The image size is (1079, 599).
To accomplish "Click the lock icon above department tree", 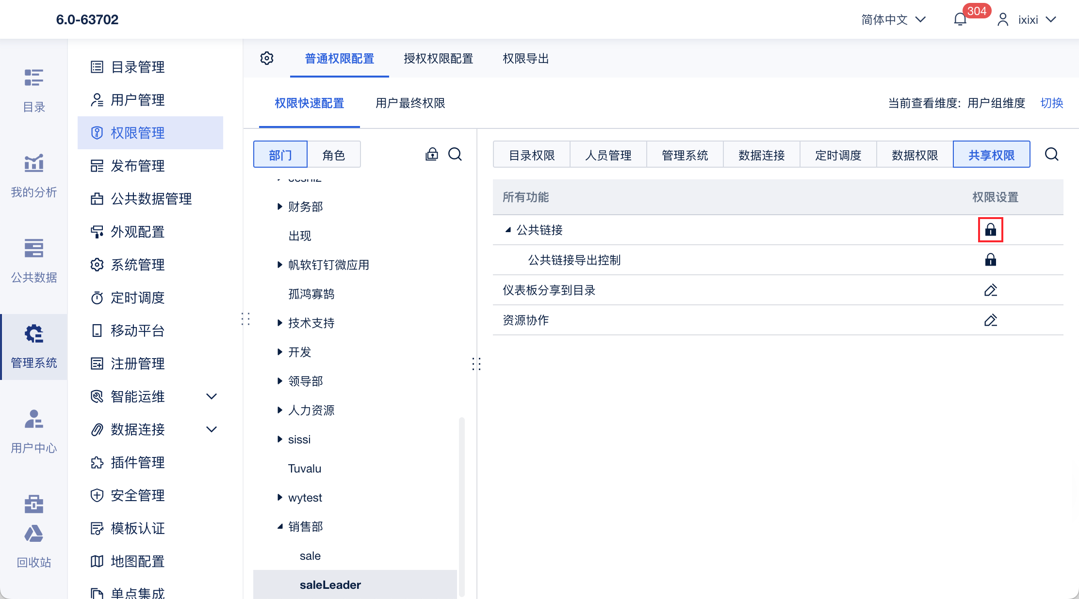I will 431,154.
